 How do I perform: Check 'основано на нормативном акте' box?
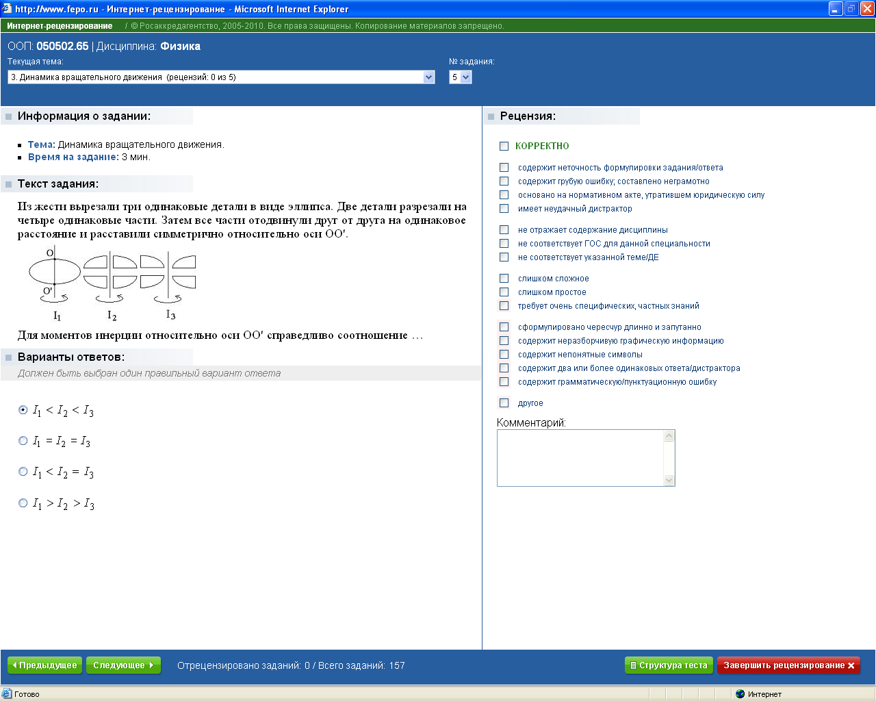504,194
